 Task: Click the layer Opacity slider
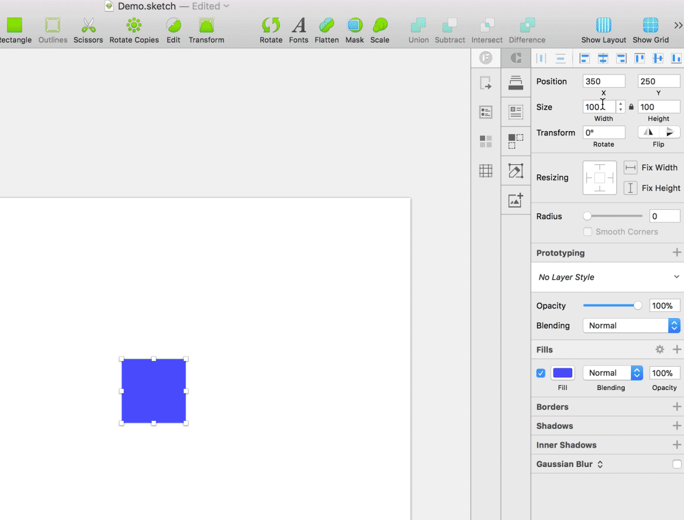pyautogui.click(x=613, y=306)
